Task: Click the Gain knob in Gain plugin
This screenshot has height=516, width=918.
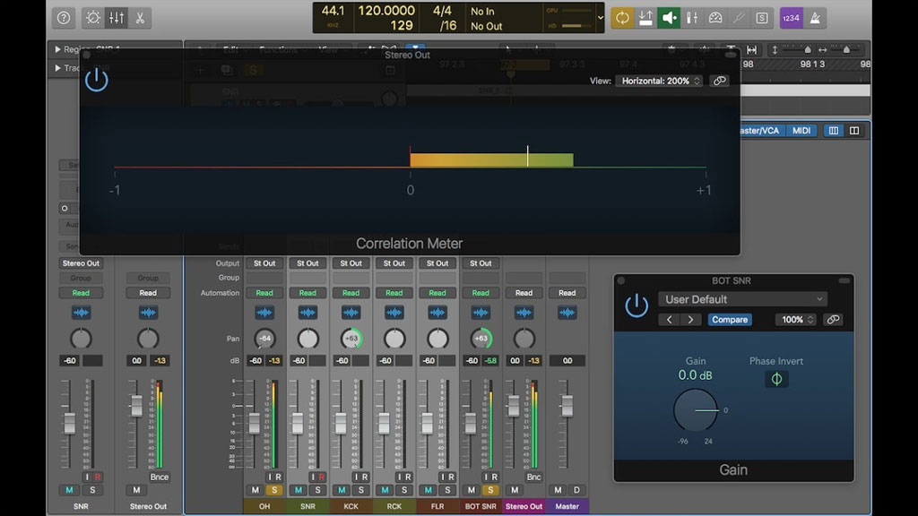Action: click(x=696, y=410)
